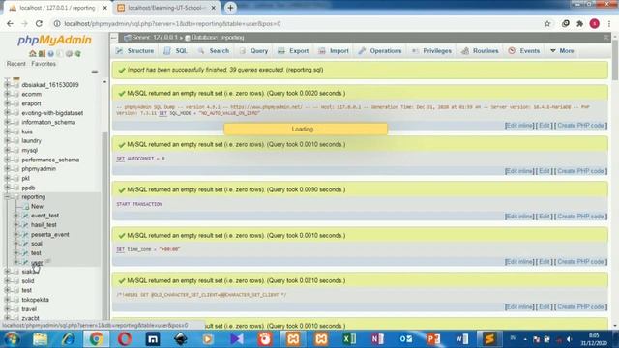Expand the soal table node
Viewport: 619px width, 348px height.
(x=16, y=244)
